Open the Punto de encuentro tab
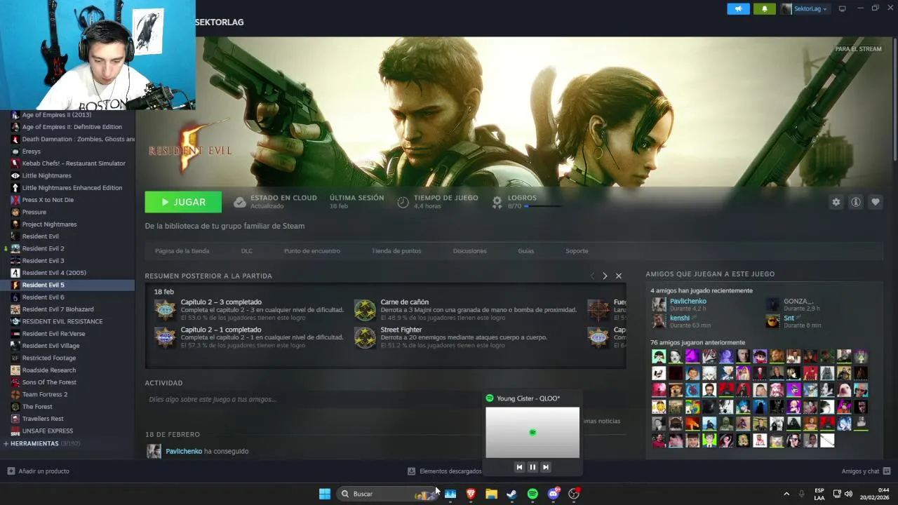Screen dimensions: 898x505 click(x=312, y=251)
